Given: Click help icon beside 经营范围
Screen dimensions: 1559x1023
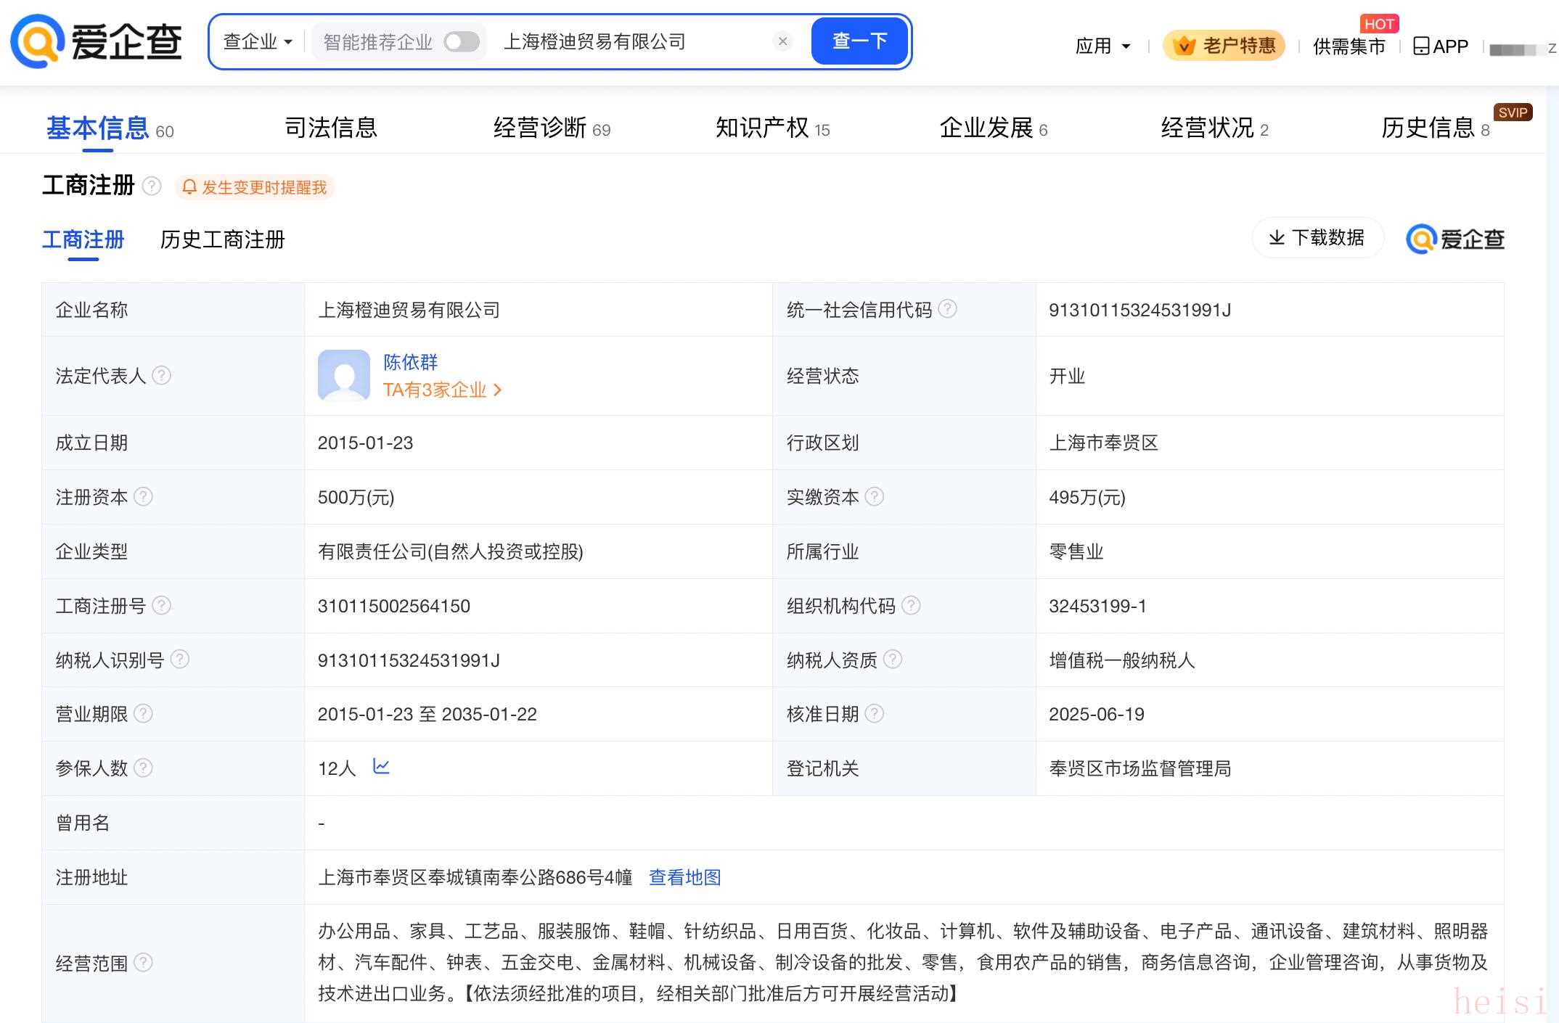Looking at the screenshot, I should pyautogui.click(x=143, y=962).
